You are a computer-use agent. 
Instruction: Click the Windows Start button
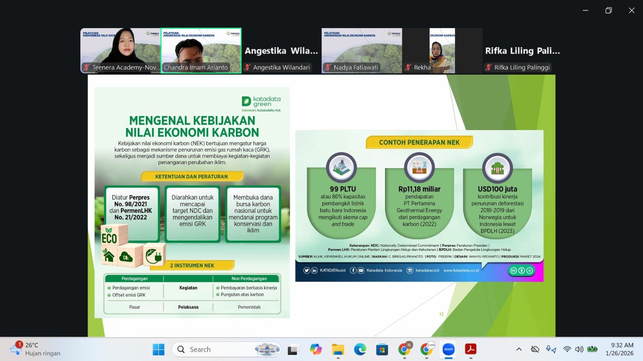(x=158, y=349)
